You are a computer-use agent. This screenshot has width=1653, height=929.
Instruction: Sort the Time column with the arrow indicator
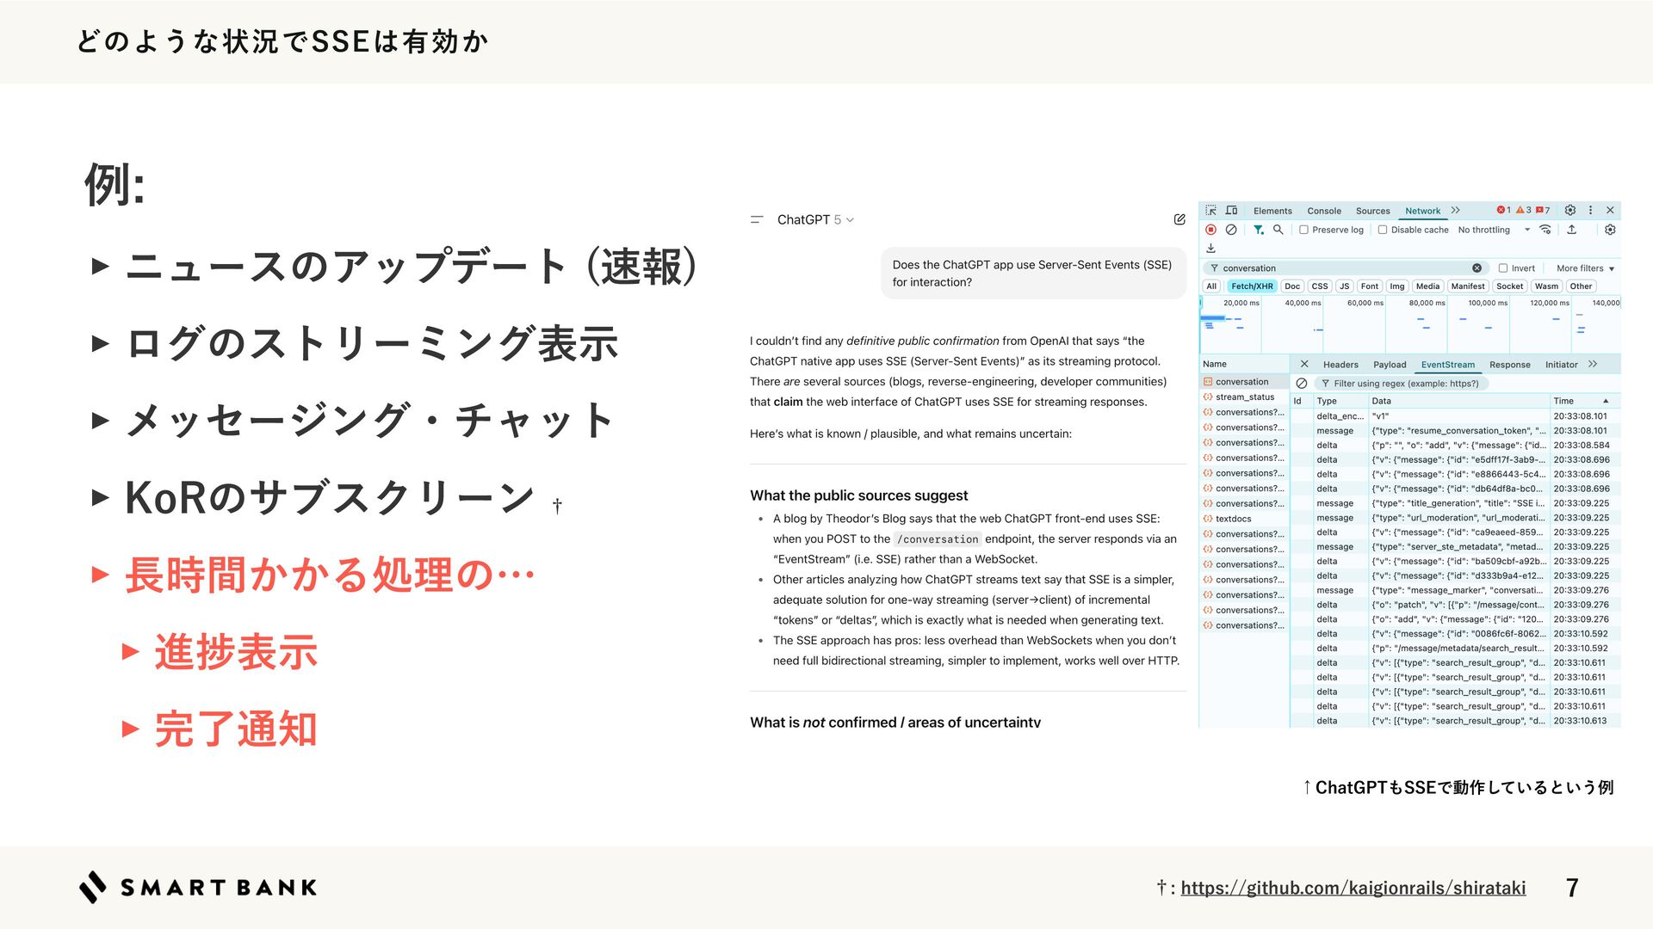point(1606,401)
